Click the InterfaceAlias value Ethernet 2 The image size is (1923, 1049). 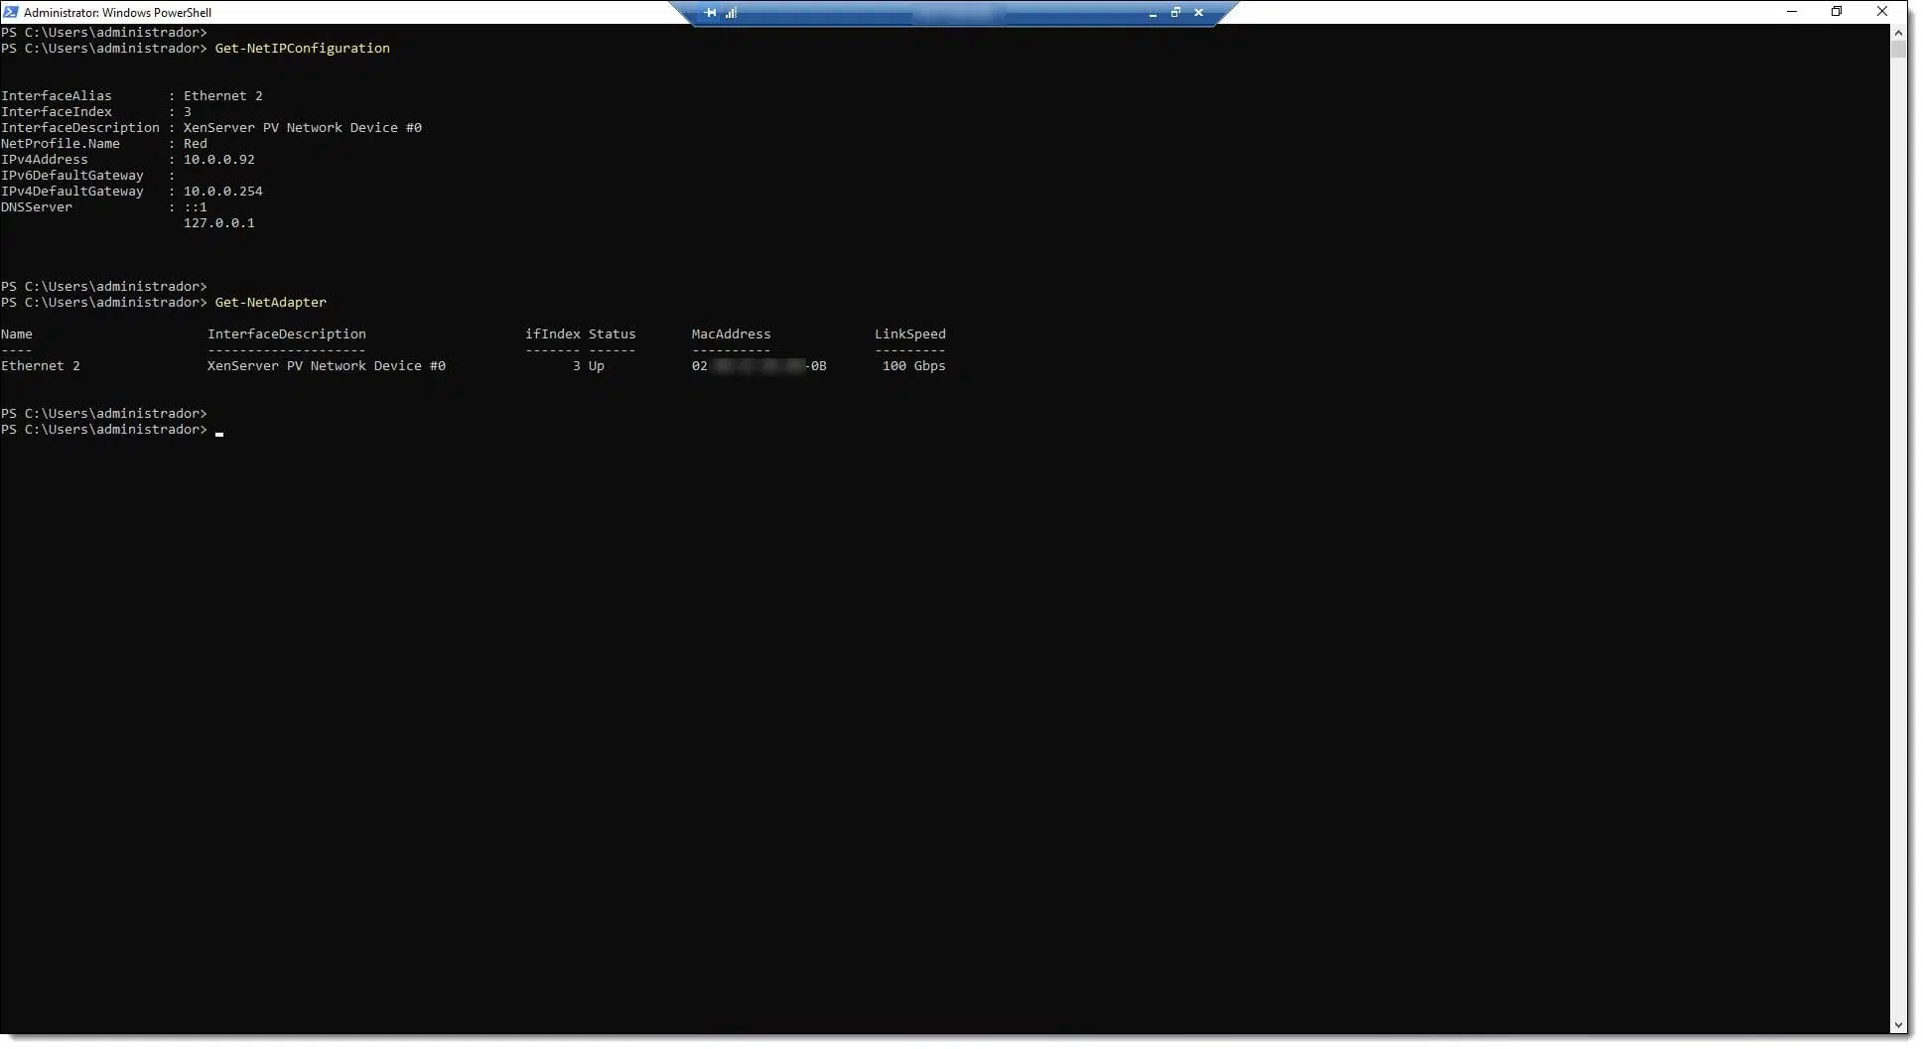coord(222,95)
